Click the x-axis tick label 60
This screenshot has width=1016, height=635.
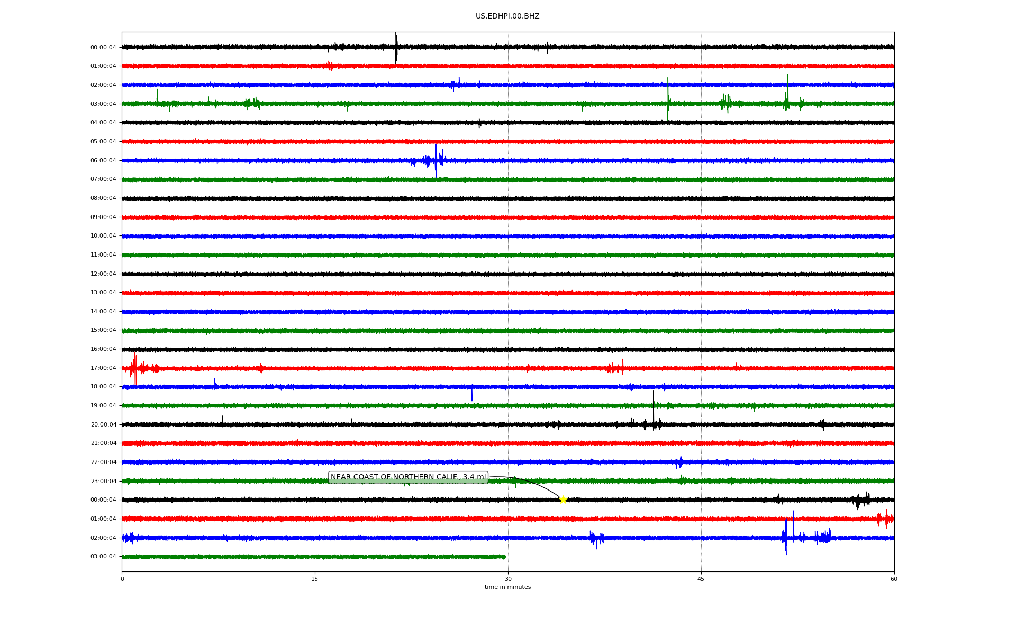pyautogui.click(x=894, y=579)
